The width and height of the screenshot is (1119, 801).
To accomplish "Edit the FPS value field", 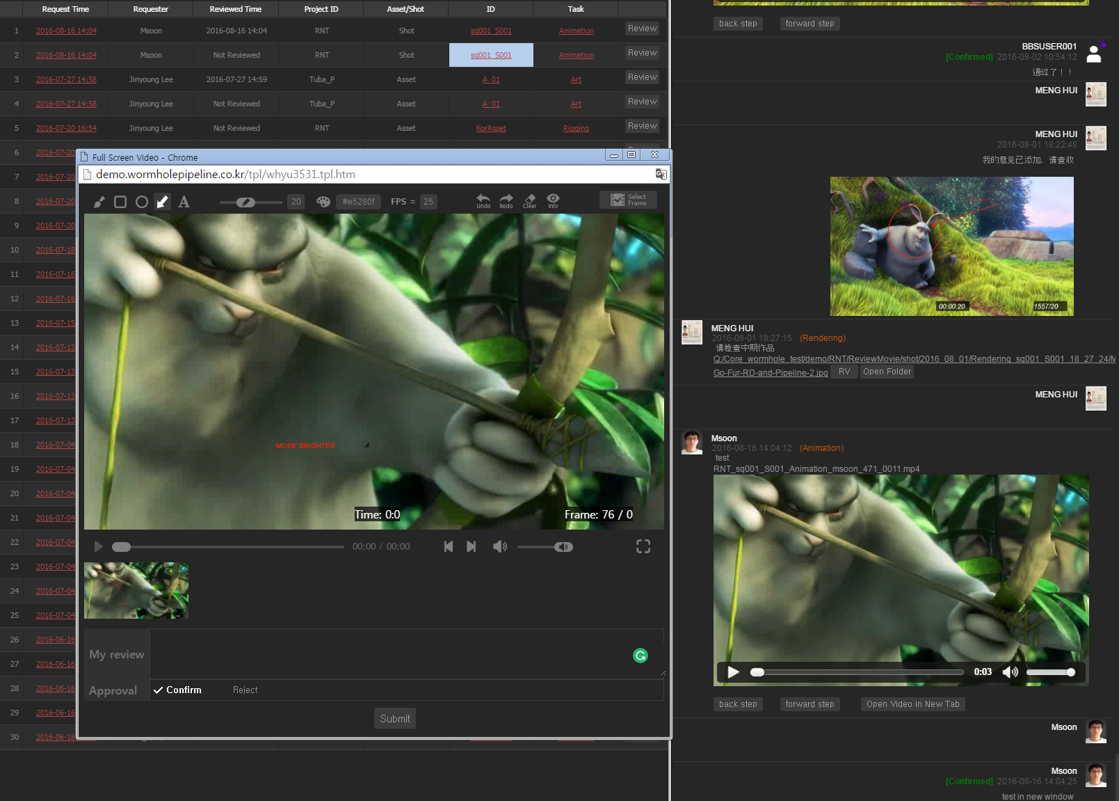I will click(428, 202).
